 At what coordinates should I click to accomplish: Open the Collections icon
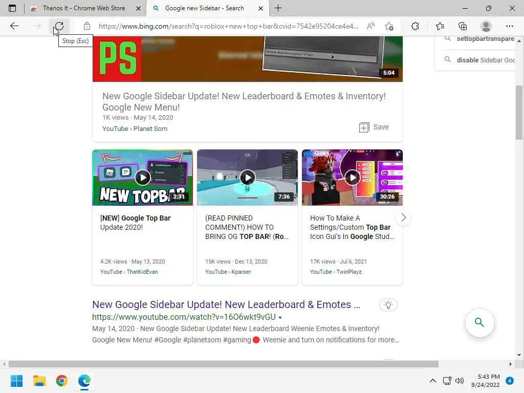pos(463,26)
